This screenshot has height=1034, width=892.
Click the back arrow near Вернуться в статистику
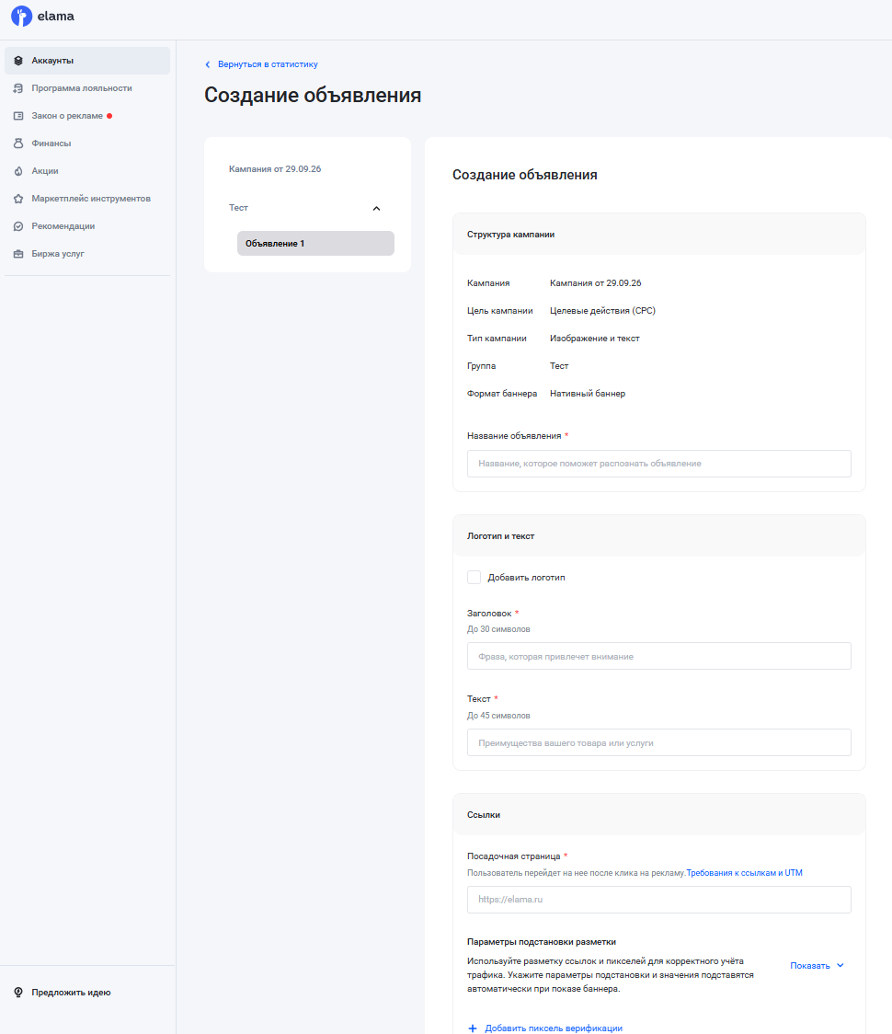(x=208, y=64)
